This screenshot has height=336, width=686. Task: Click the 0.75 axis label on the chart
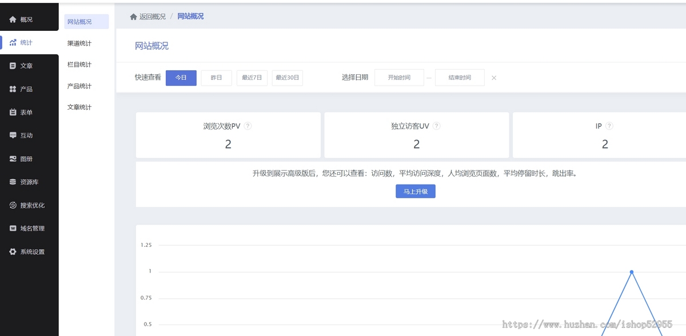(146, 298)
